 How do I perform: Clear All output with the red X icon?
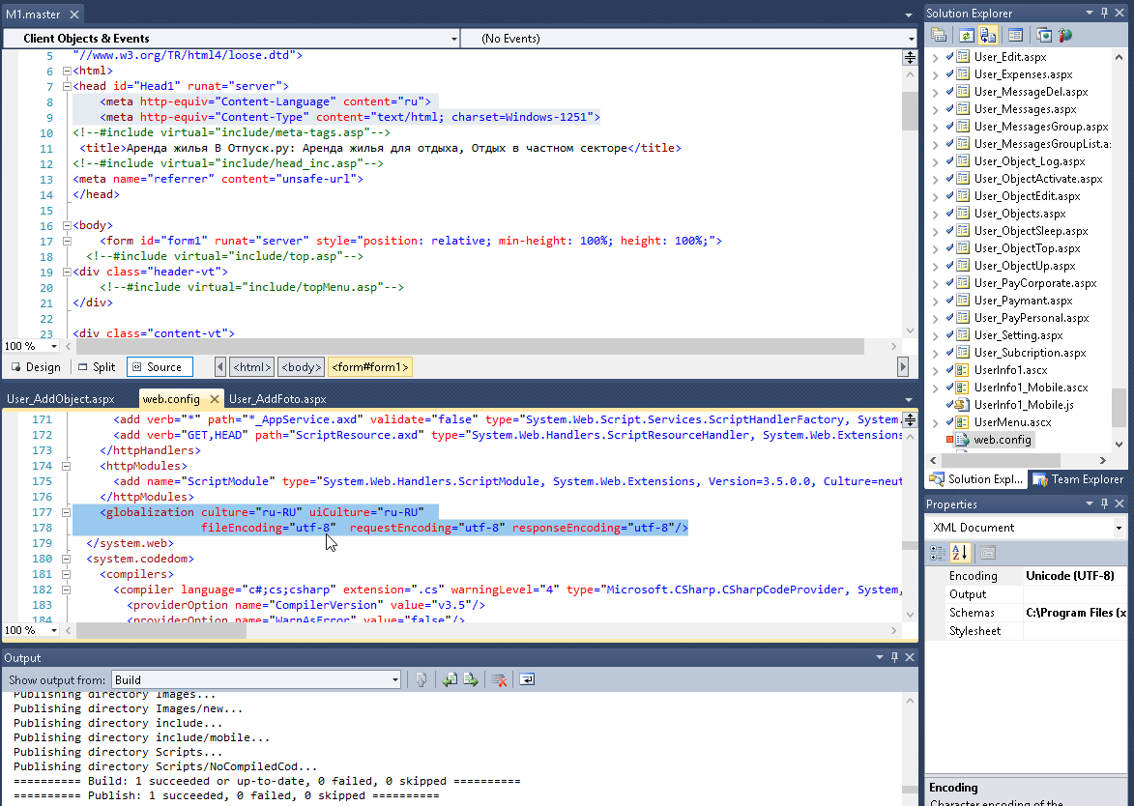498,679
